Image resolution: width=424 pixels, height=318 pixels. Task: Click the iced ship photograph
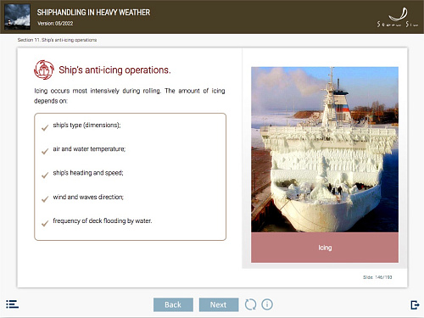coord(325,149)
